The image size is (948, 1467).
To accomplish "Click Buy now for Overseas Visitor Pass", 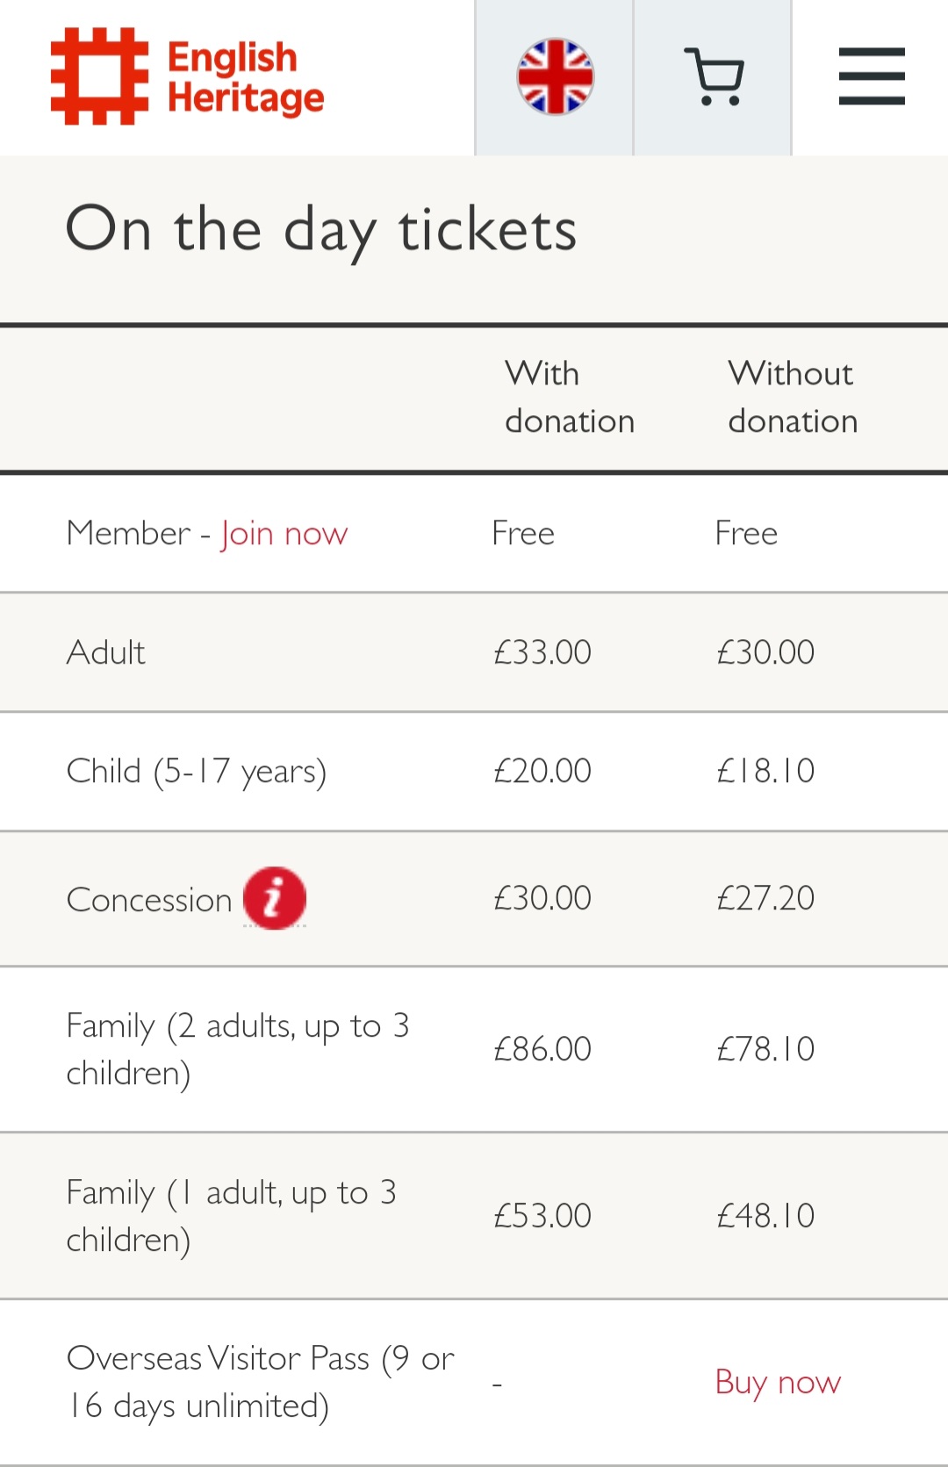I will pyautogui.click(x=778, y=1382).
